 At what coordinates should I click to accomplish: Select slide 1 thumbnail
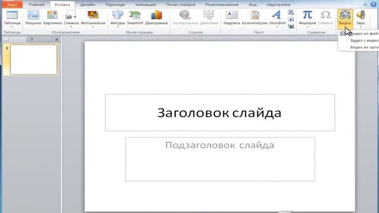pos(34,59)
